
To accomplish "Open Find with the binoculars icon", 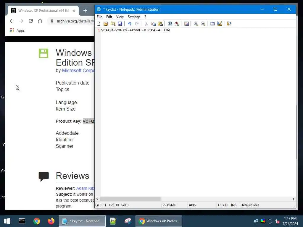I will pos(170,24).
